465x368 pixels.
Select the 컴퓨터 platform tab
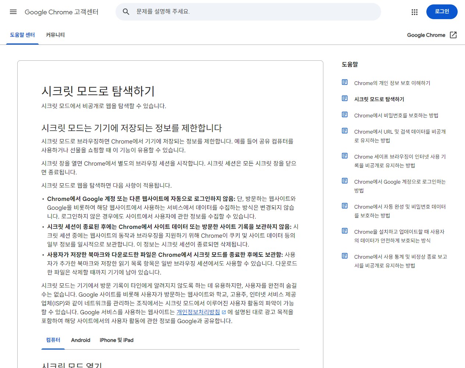(53, 340)
